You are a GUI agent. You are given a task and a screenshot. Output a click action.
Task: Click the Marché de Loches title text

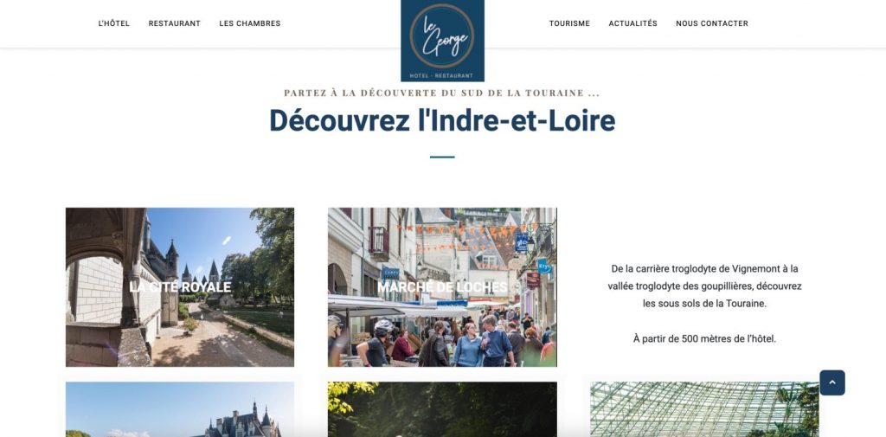(442, 287)
